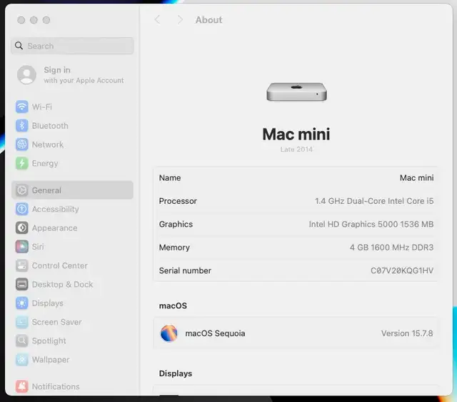Click the macOS Sequoia logo icon
The height and width of the screenshot is (402, 457).
[x=169, y=333]
